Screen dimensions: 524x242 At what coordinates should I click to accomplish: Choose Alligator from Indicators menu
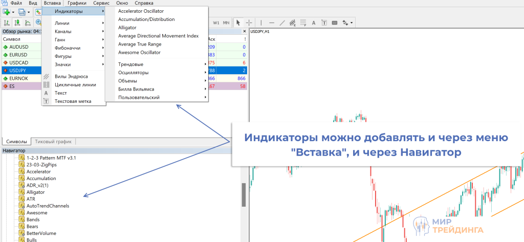(x=127, y=28)
